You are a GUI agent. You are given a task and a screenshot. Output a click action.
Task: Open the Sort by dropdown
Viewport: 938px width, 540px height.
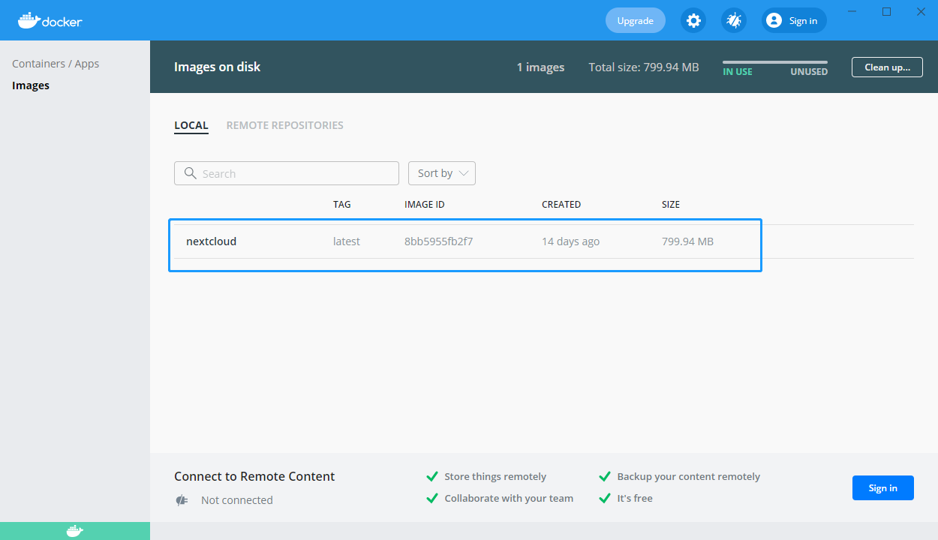click(441, 173)
